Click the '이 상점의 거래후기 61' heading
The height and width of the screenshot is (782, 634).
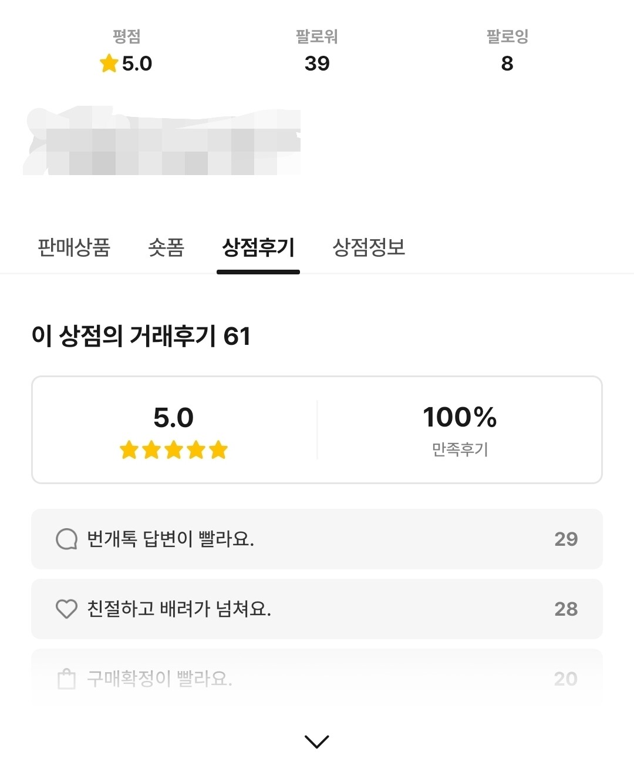tap(141, 336)
